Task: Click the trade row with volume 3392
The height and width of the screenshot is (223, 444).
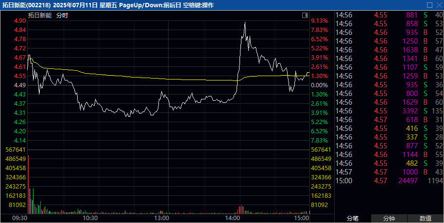Action: [x=389, y=111]
